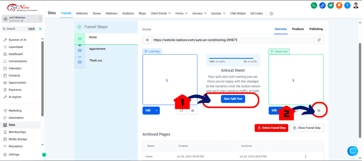
Task: Open Calendars in sidebar
Action: pos(15,68)
